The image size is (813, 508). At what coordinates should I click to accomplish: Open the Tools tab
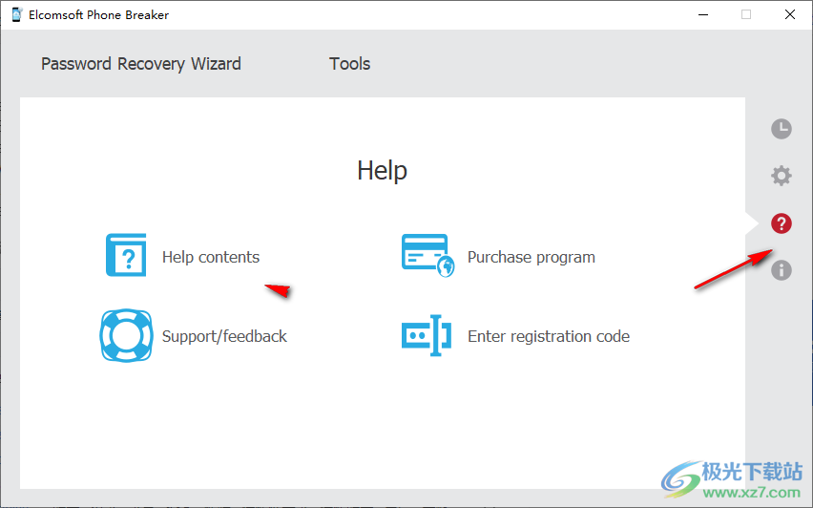350,64
